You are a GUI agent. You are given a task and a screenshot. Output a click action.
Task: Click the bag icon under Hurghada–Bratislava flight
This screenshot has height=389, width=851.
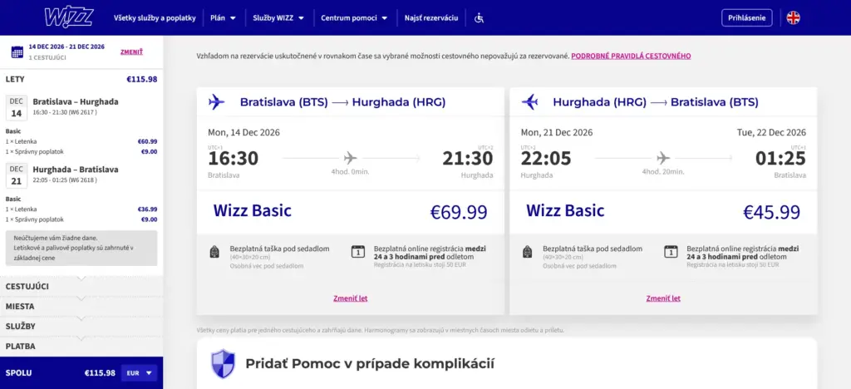(527, 252)
